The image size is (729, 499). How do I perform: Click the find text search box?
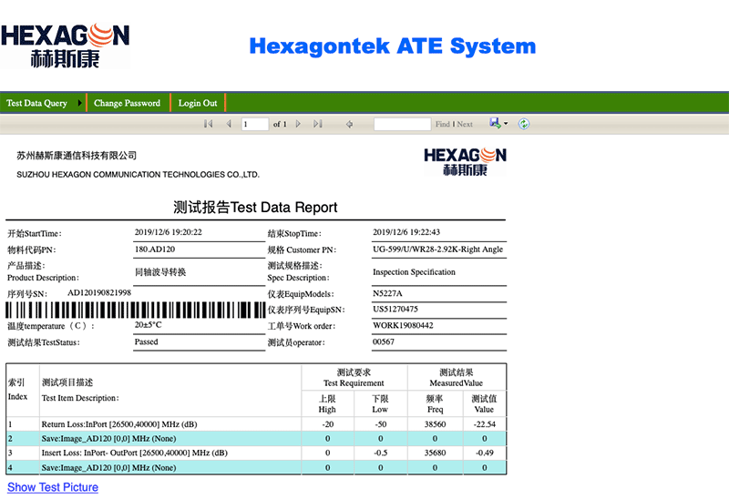(x=403, y=124)
